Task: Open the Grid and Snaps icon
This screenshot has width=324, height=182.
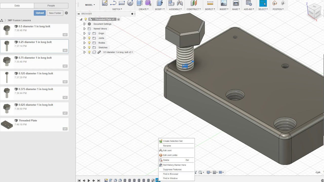Action: point(214,172)
